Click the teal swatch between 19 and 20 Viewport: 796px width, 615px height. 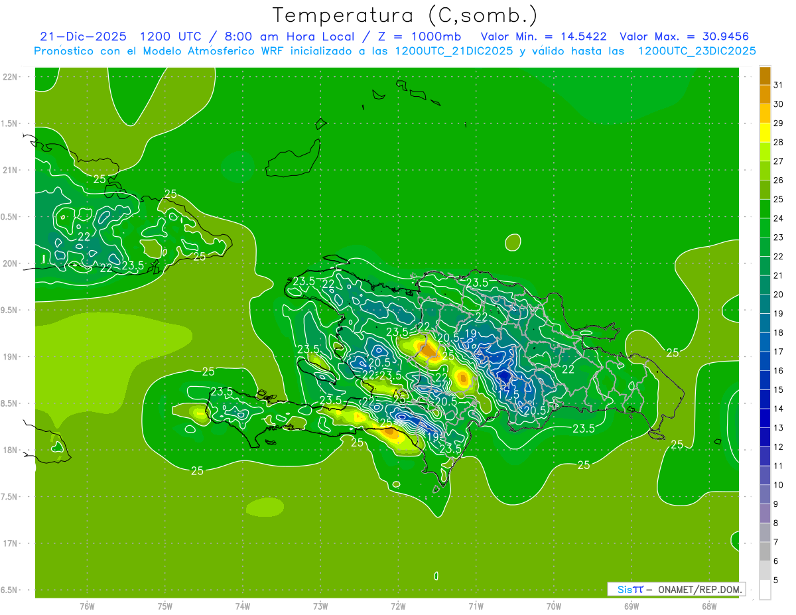(x=765, y=305)
